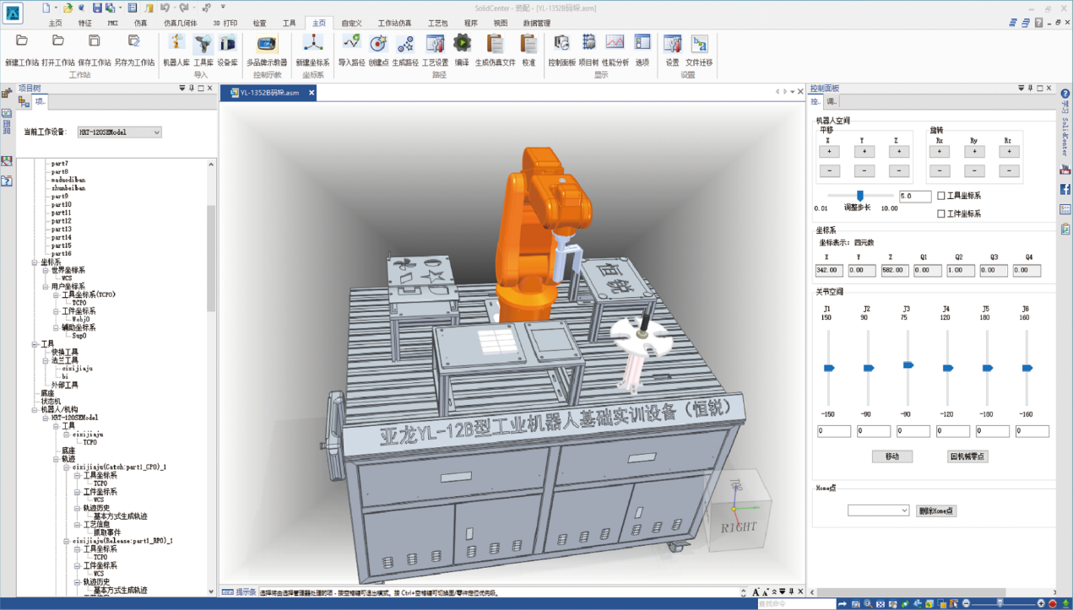1073x610 pixels.
Task: Click 新建坐标系 new coordinate system icon
Action: click(x=312, y=49)
